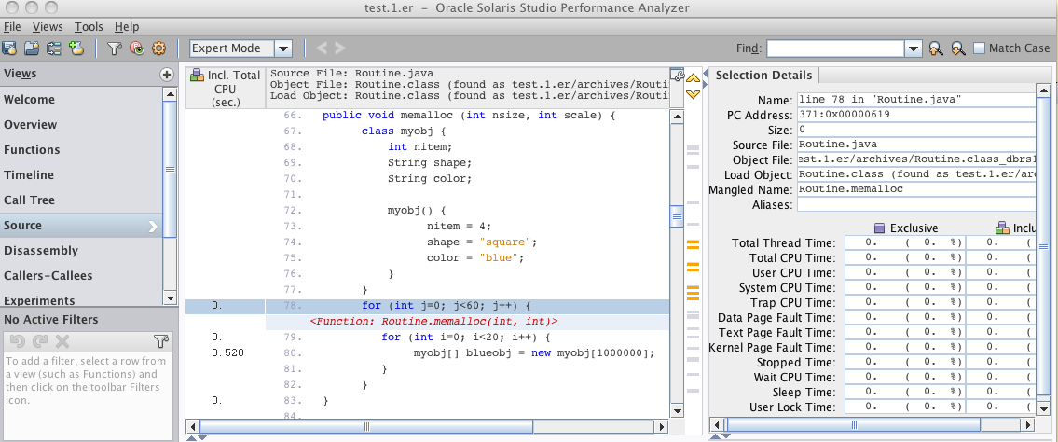The image size is (1058, 442).
Task: Click undo filter icon in filters panel
Action: [x=18, y=340]
